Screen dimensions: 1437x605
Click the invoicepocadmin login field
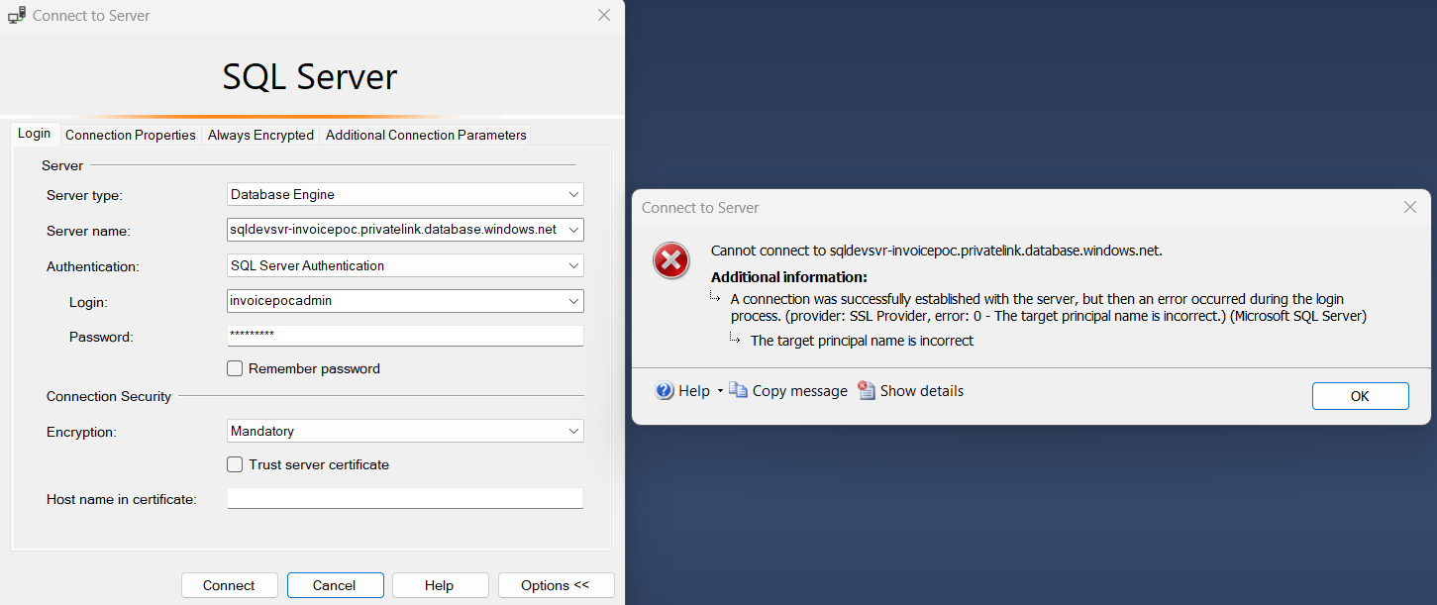pyautogui.click(x=395, y=301)
